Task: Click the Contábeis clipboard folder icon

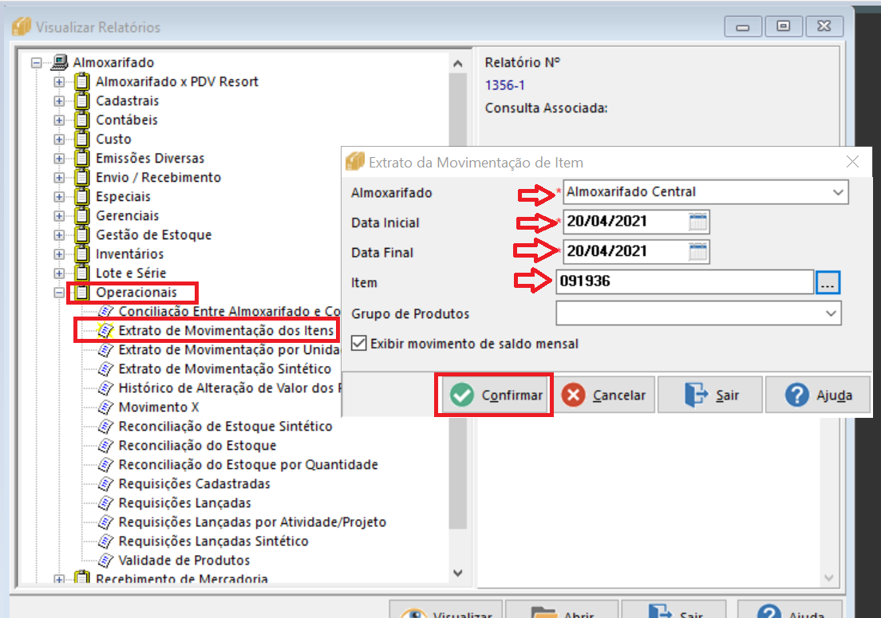Action: click(x=82, y=120)
